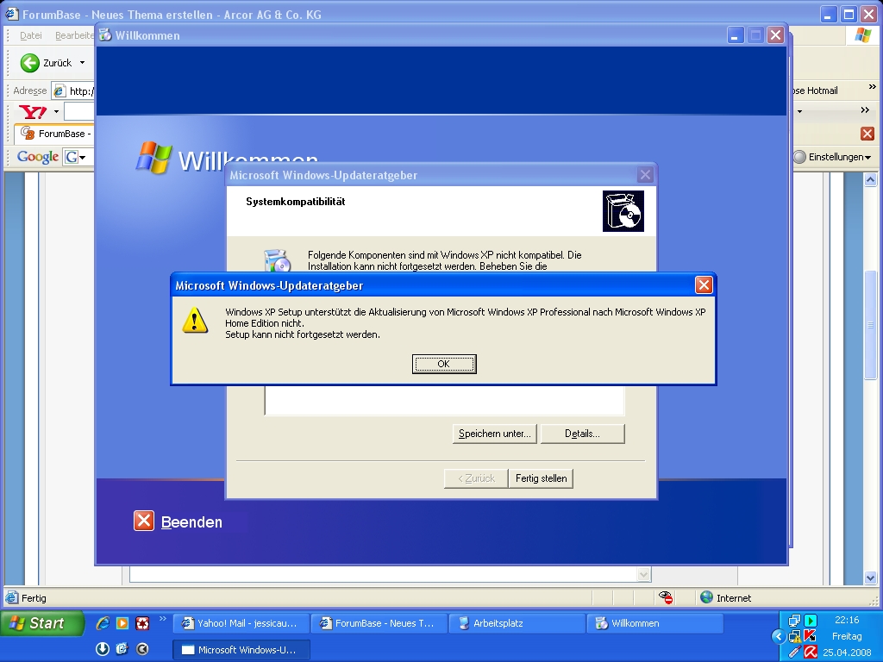883x662 pixels.
Task: Open the second links bar dropdown arrow
Action: [799, 111]
